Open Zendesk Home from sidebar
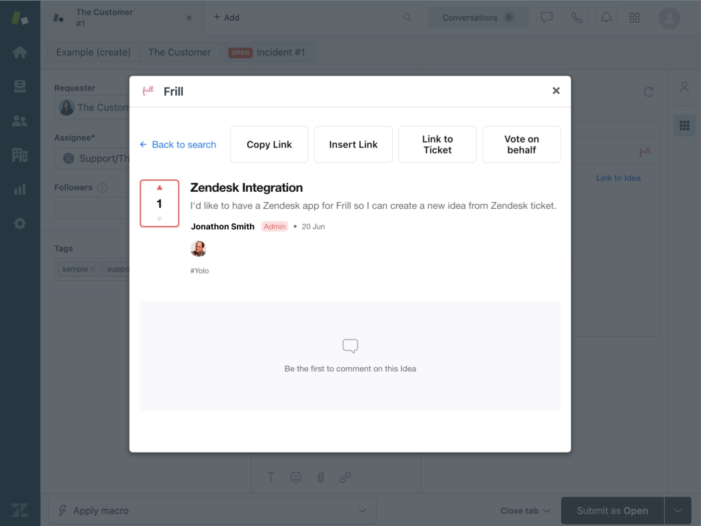701x526 pixels. pyautogui.click(x=20, y=52)
